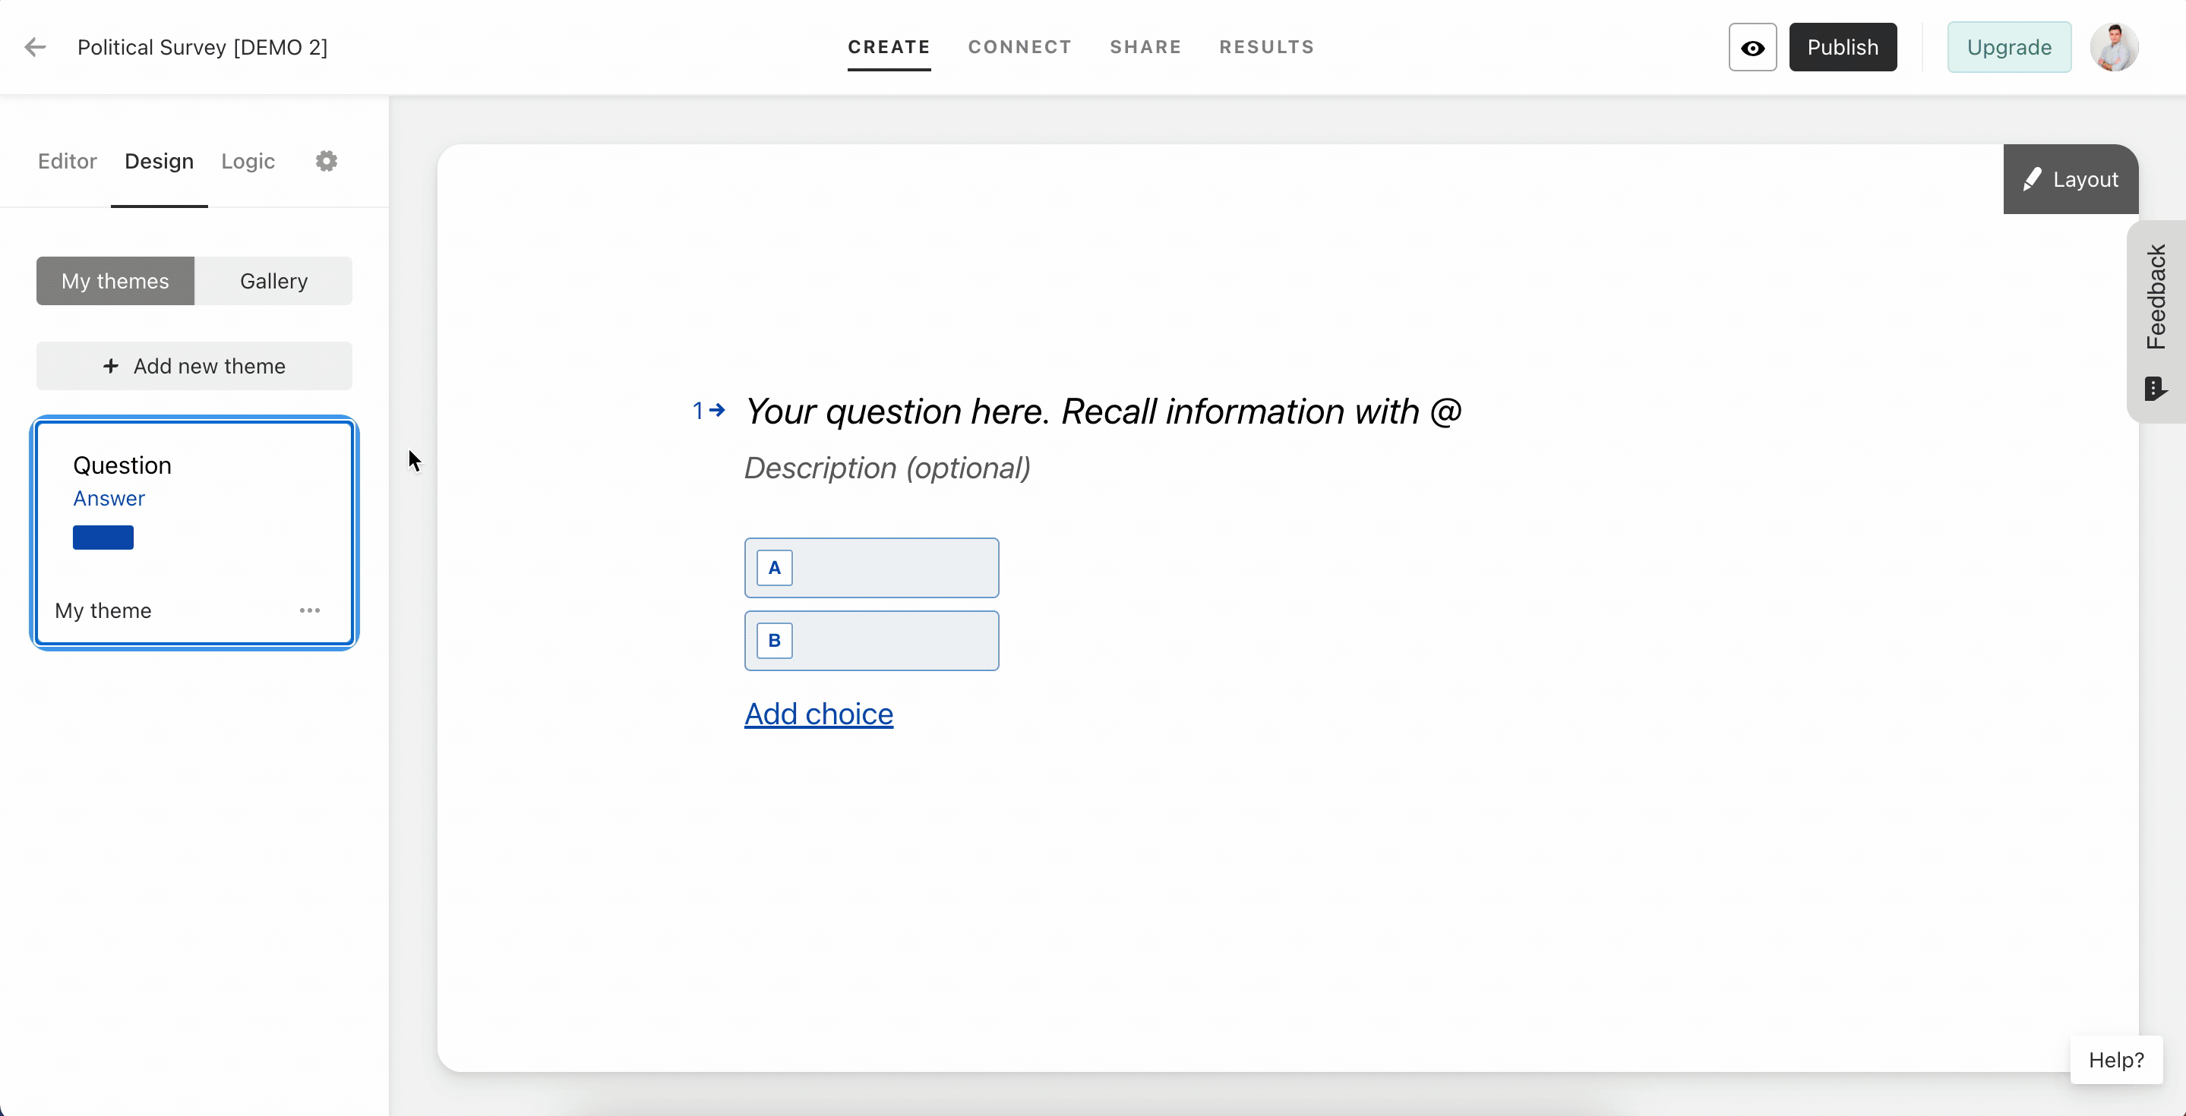The image size is (2186, 1116).
Task: Open the Layout button
Action: coord(2071,179)
